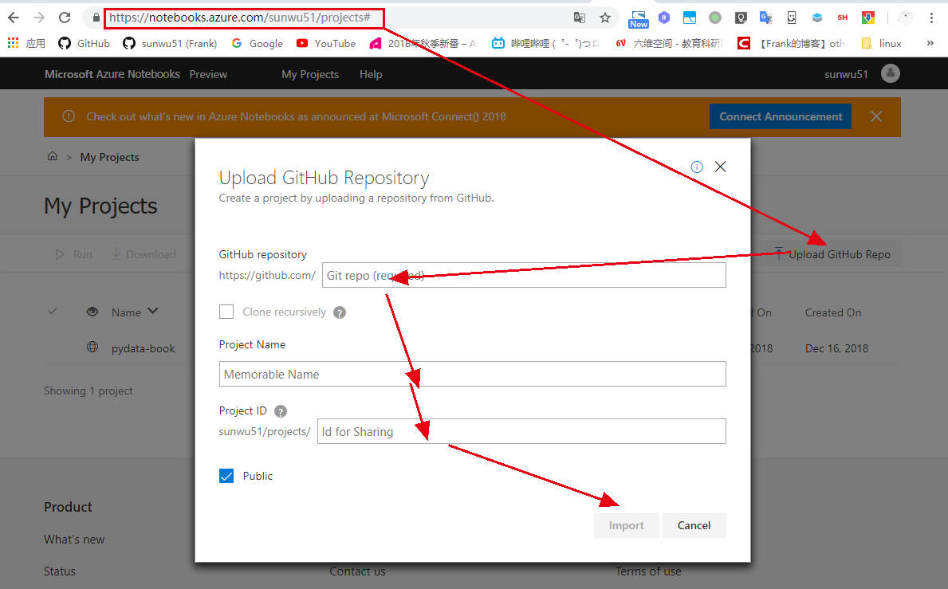Click the select-all checkmark in table header
This screenshot has height=589, width=948.
(53, 311)
